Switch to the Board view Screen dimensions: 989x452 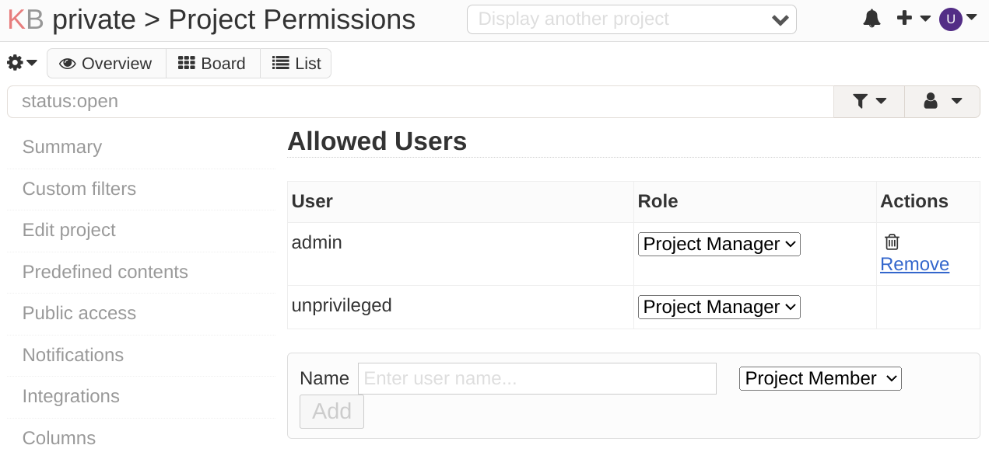[x=212, y=63]
